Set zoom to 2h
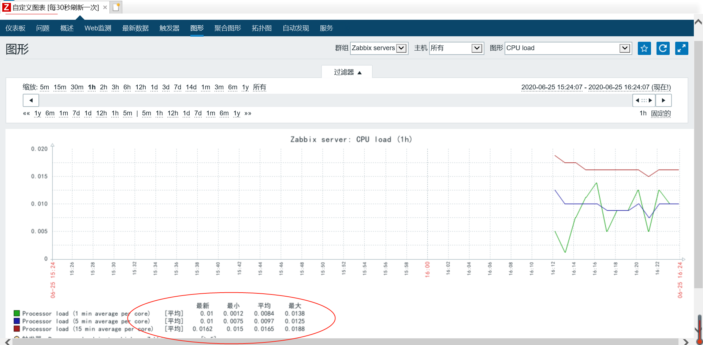703x345 pixels. [x=104, y=87]
